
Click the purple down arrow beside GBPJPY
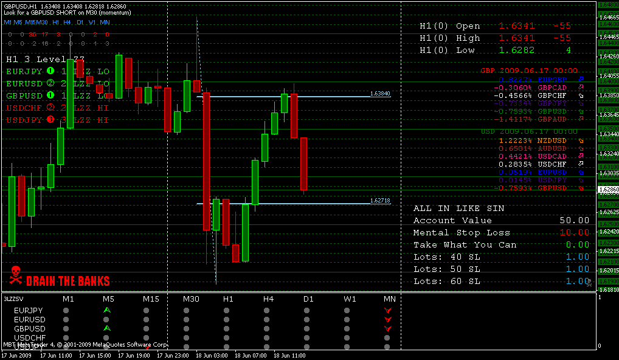tap(581, 103)
